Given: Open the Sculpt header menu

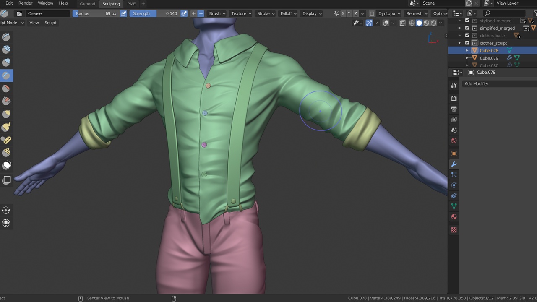Looking at the screenshot, I should (50, 23).
